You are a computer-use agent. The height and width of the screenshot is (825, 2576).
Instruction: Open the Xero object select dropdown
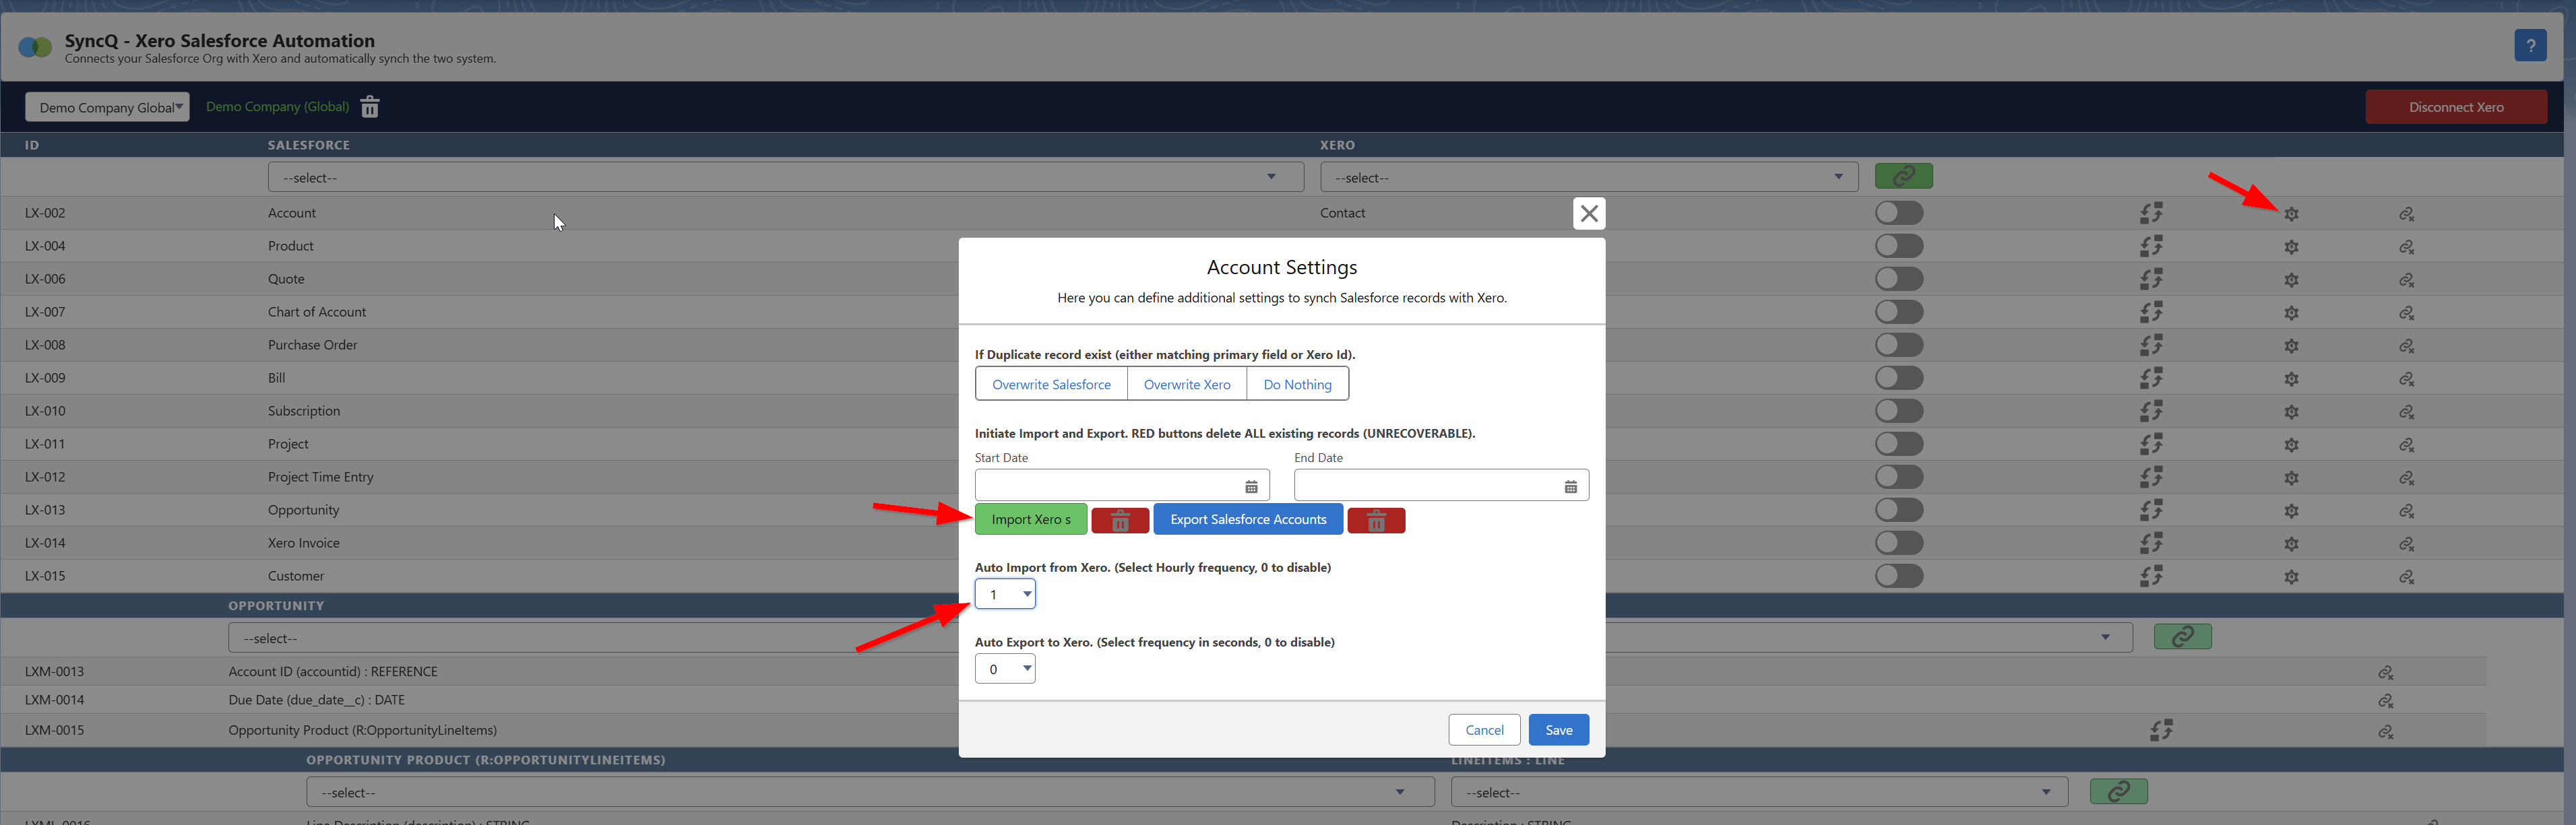[1588, 177]
